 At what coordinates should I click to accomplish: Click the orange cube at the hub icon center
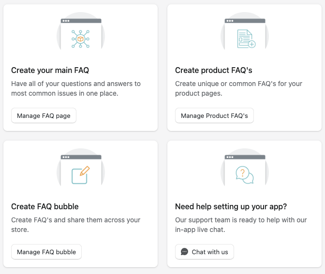click(x=80, y=39)
